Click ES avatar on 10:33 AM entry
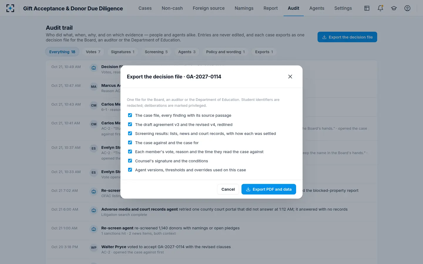 (x=94, y=172)
